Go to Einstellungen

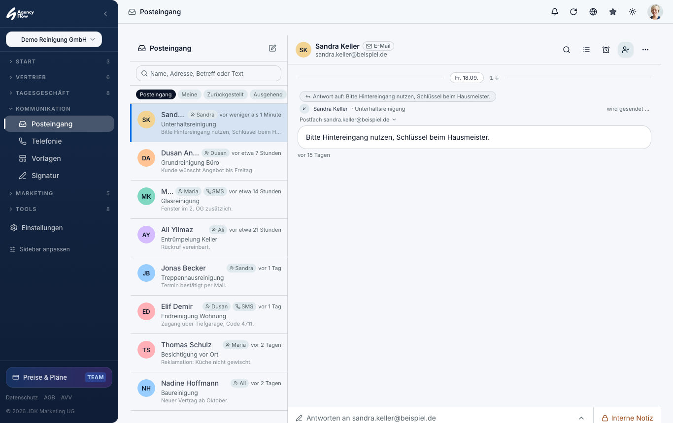(59, 228)
